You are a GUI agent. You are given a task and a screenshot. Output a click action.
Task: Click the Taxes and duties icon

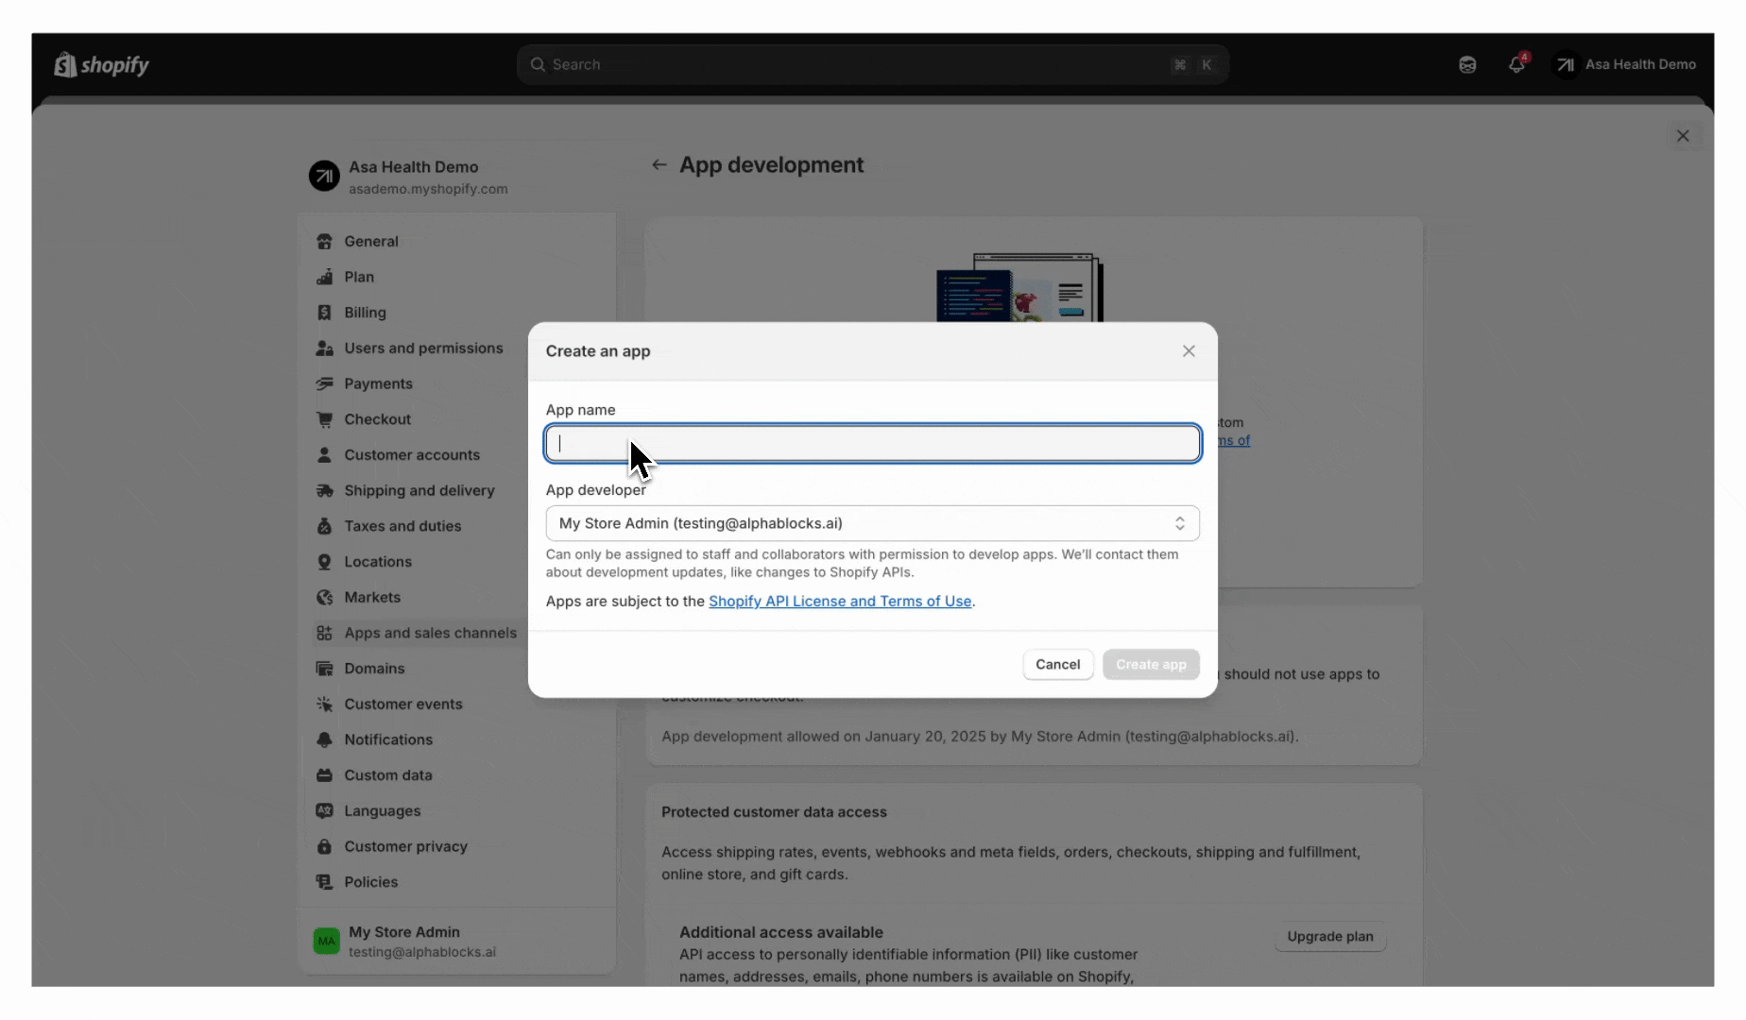point(324,526)
